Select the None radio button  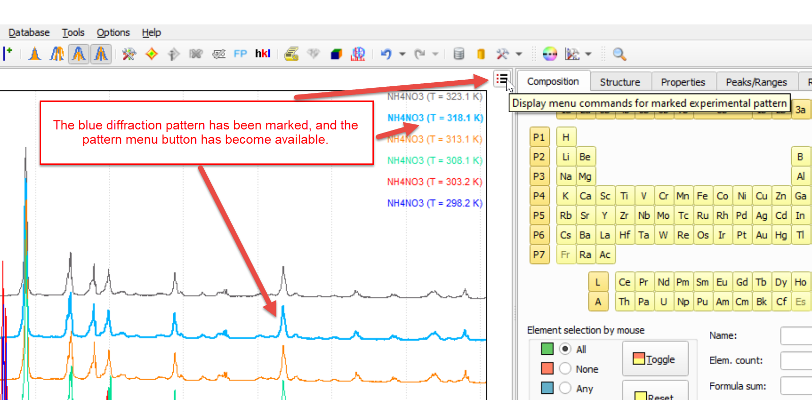pyautogui.click(x=565, y=369)
